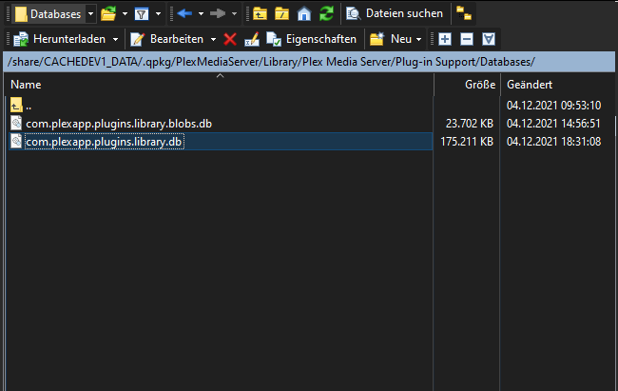The width and height of the screenshot is (618, 391).
Task: Go back with the blue arrow
Action: [x=184, y=14]
